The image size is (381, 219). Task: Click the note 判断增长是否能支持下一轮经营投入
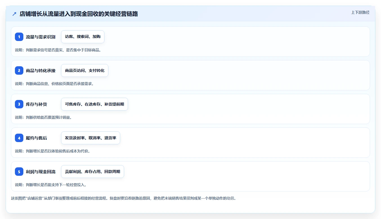tap(51, 185)
